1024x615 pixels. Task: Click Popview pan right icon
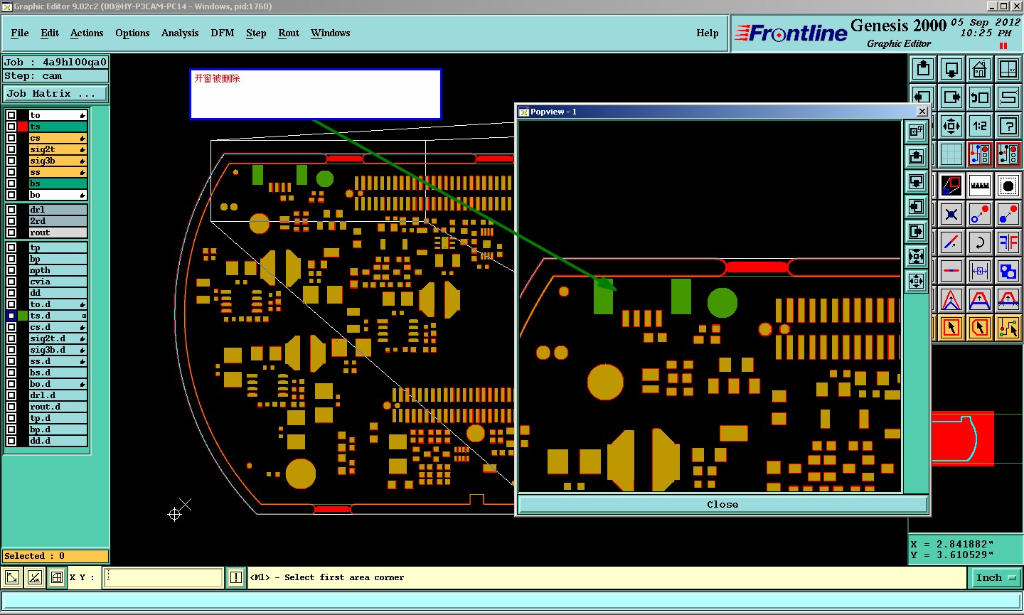[x=917, y=231]
